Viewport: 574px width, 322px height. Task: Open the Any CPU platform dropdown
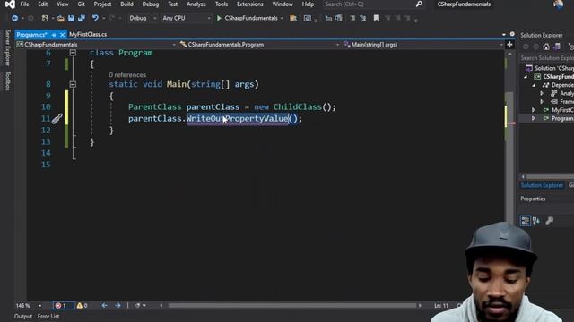click(x=187, y=18)
